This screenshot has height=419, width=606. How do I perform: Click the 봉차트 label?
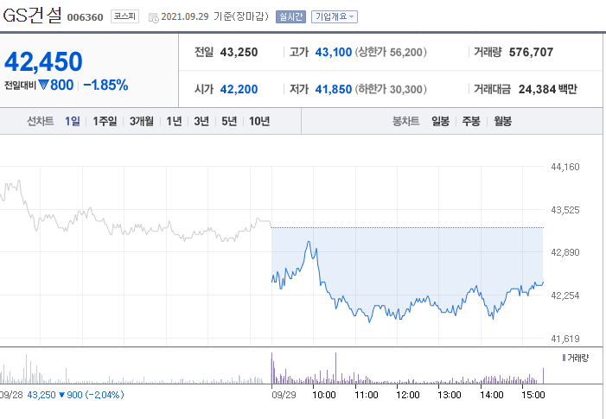coord(405,121)
